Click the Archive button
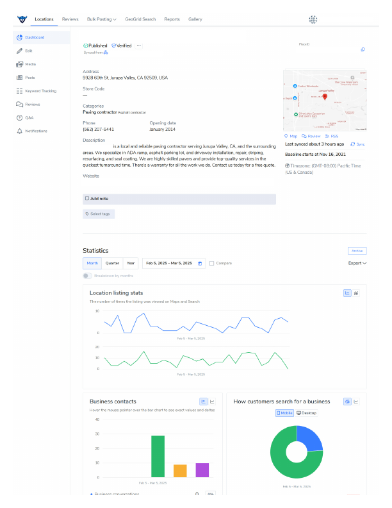The image size is (392, 508). coord(357,251)
